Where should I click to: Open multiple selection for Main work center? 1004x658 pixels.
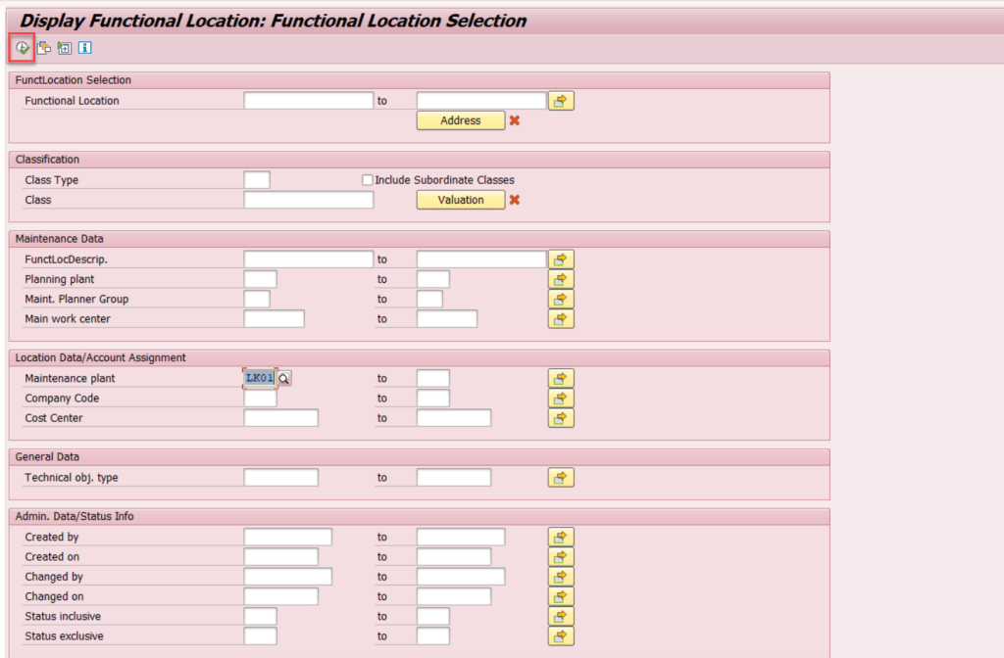click(560, 318)
